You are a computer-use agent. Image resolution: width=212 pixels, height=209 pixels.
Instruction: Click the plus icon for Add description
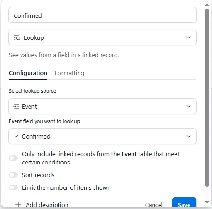pos(18,204)
